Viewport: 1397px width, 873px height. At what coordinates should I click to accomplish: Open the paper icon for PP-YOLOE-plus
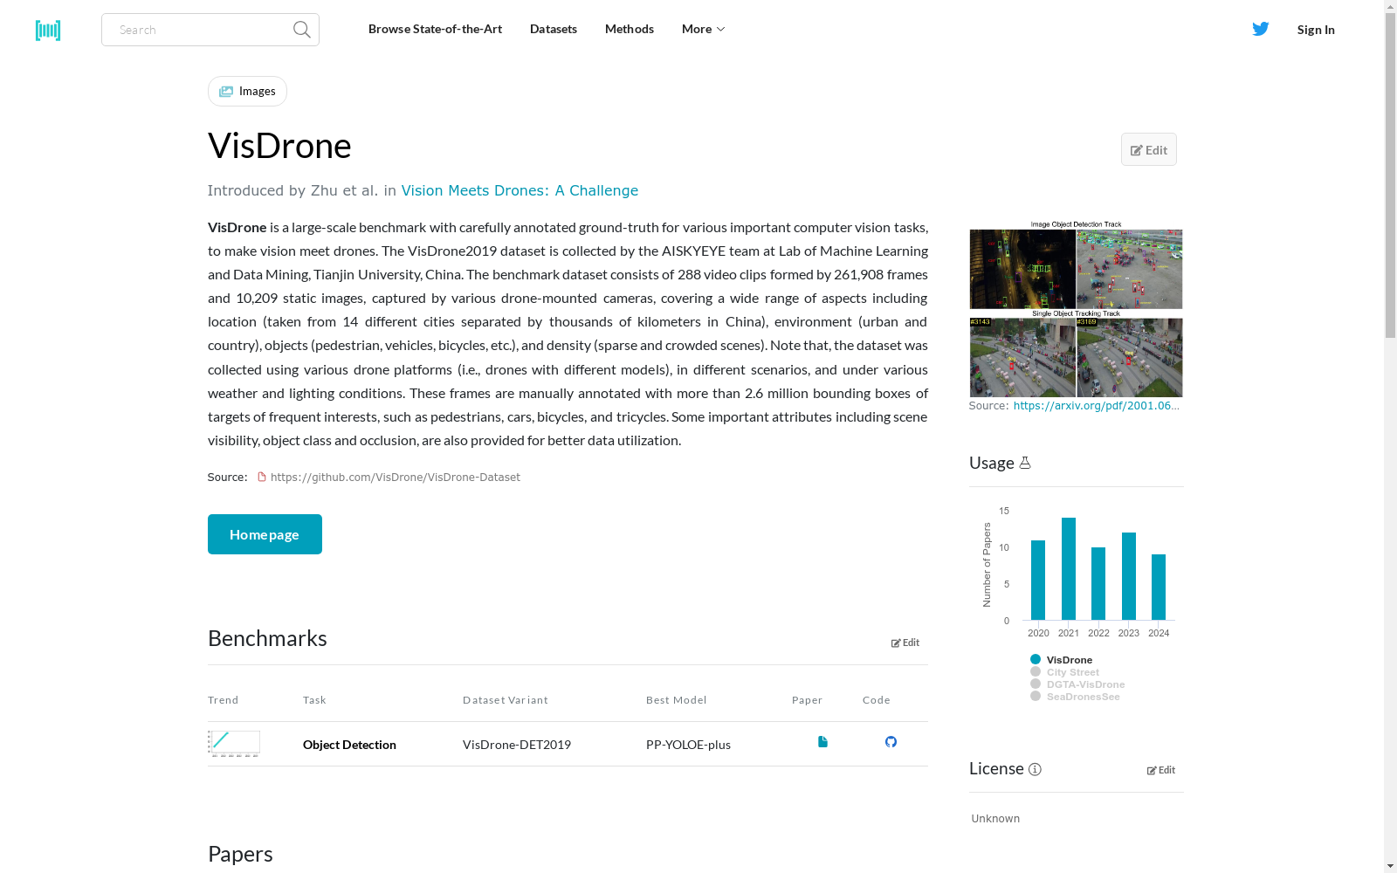[822, 742]
